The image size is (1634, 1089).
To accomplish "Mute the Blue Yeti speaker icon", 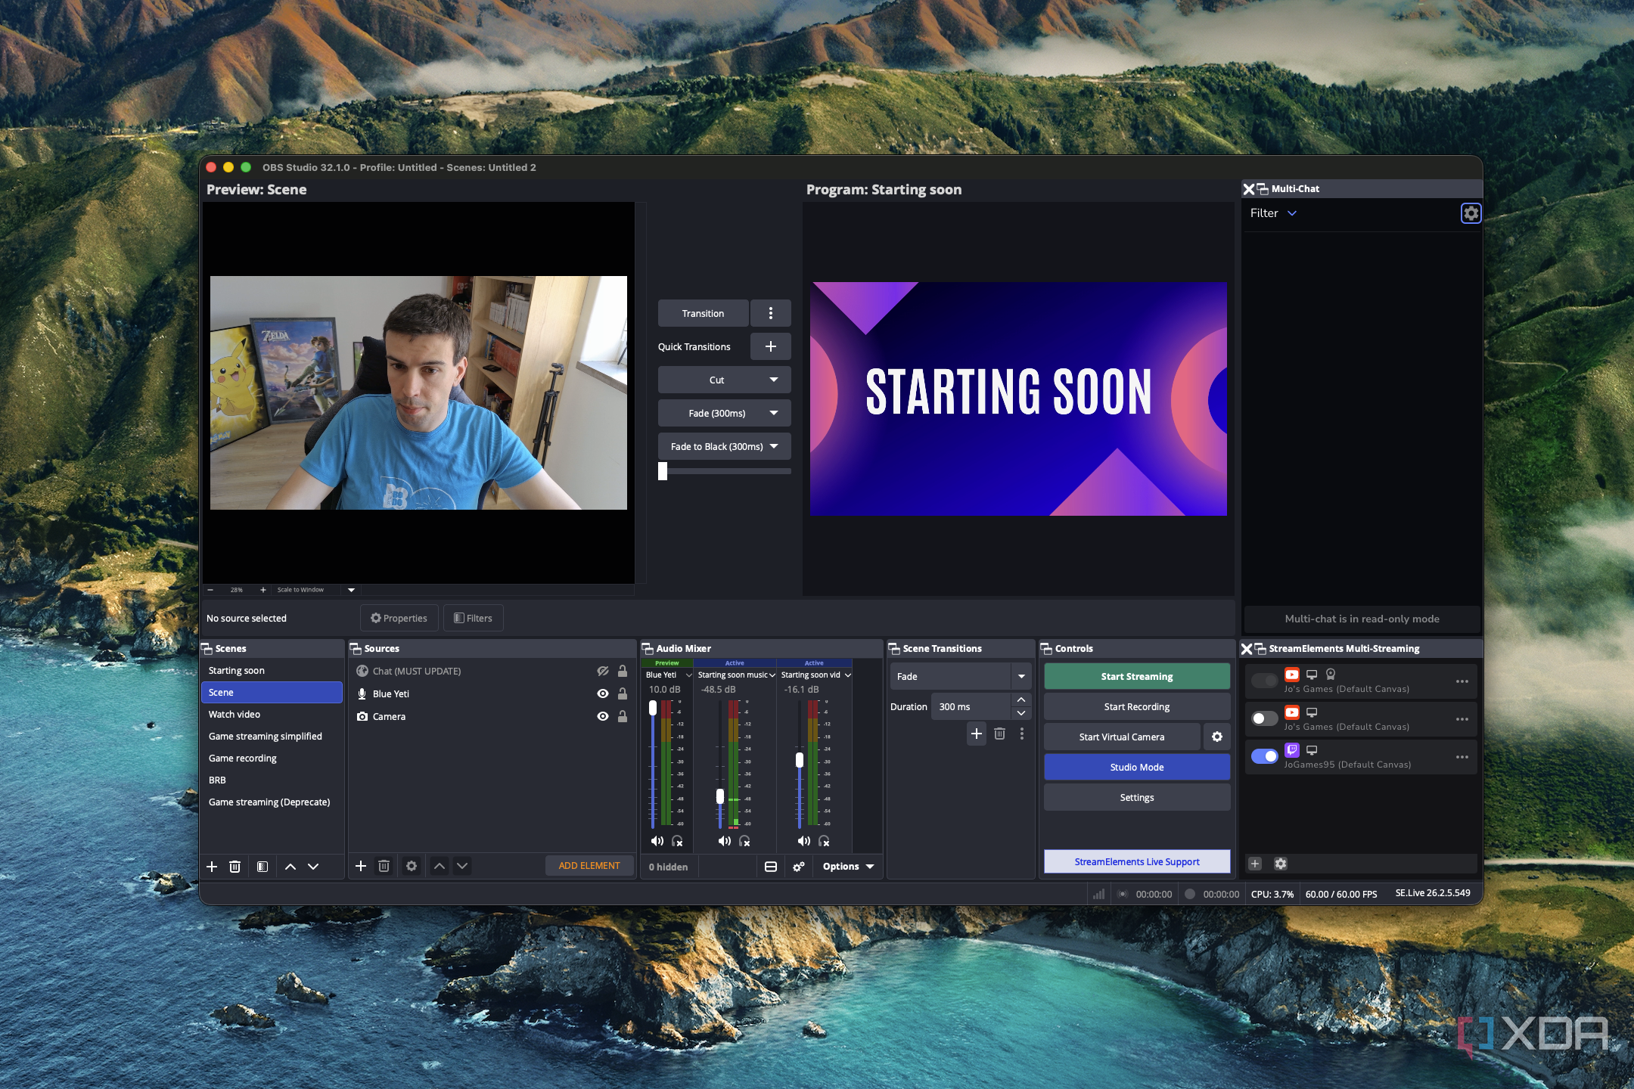I will pyautogui.click(x=657, y=841).
